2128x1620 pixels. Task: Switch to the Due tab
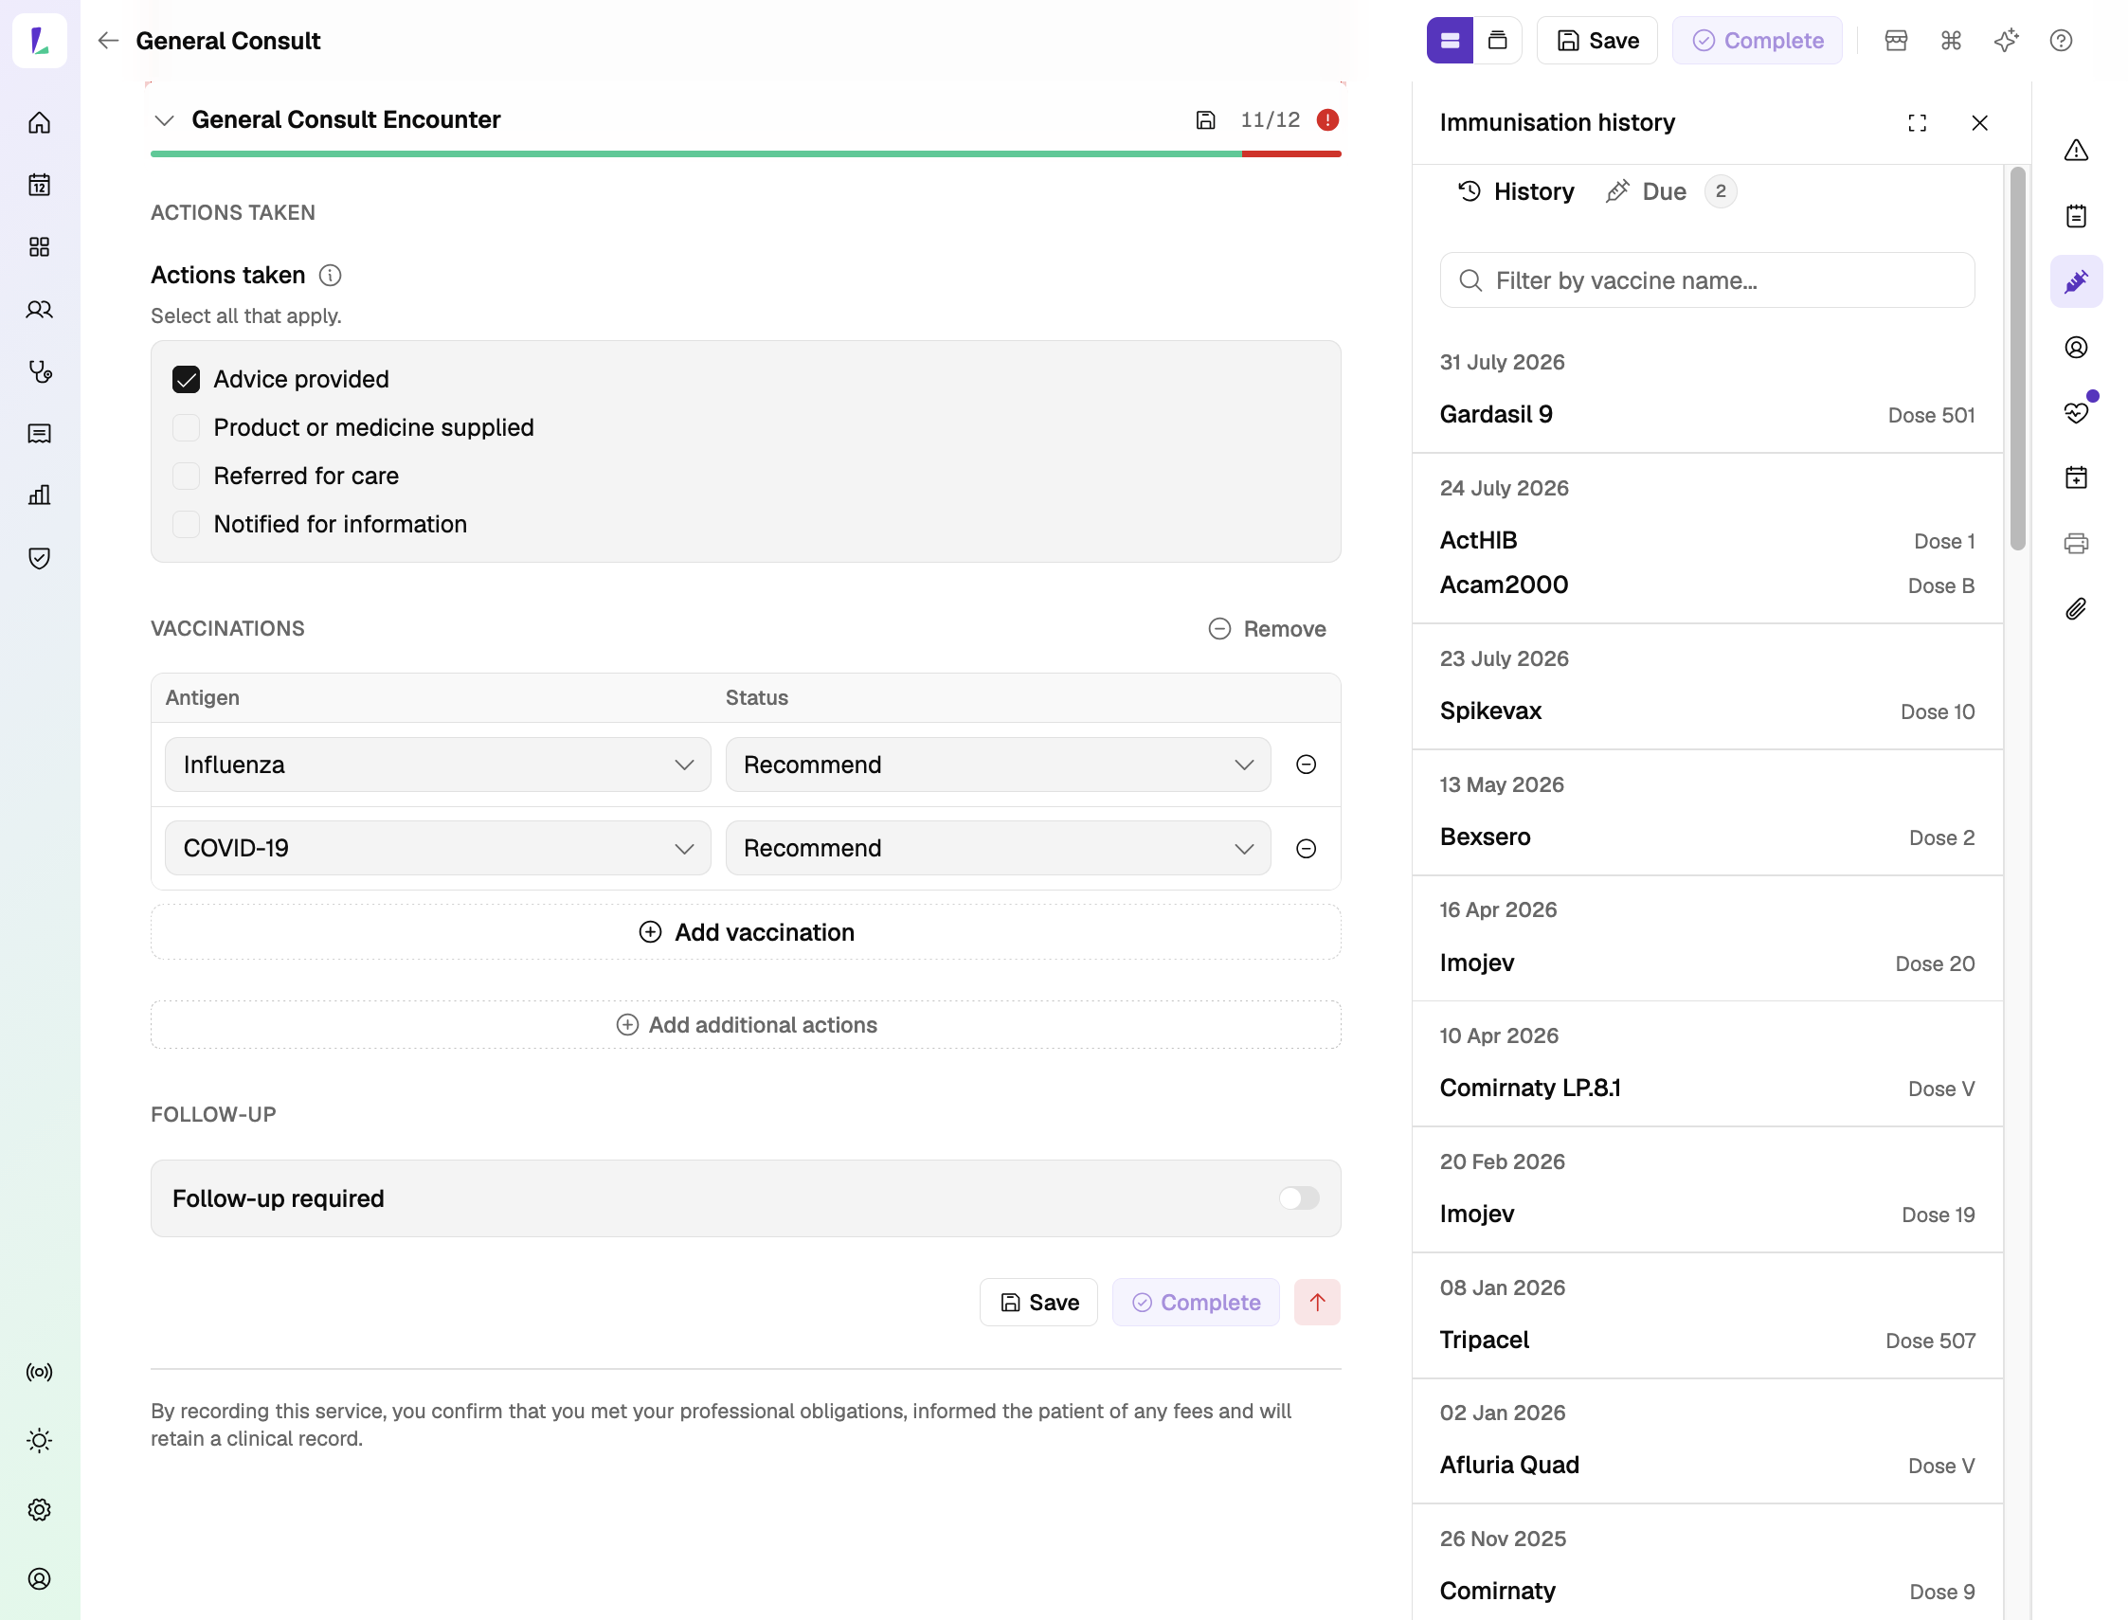[x=1670, y=192]
